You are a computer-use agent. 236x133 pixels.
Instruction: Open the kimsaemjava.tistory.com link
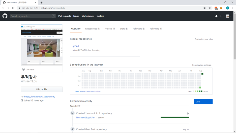pos(40,97)
